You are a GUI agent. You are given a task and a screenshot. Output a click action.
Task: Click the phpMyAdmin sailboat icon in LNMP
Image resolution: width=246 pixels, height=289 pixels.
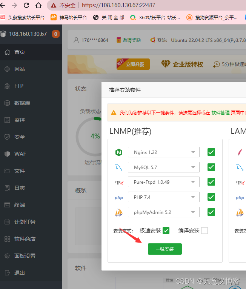(119, 212)
